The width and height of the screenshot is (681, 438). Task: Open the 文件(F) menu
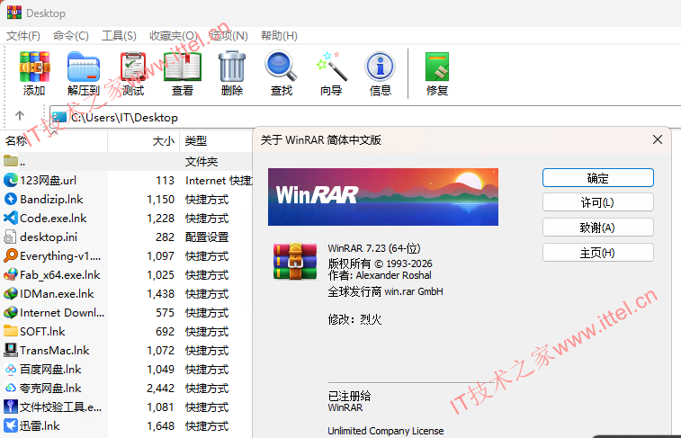(23, 36)
